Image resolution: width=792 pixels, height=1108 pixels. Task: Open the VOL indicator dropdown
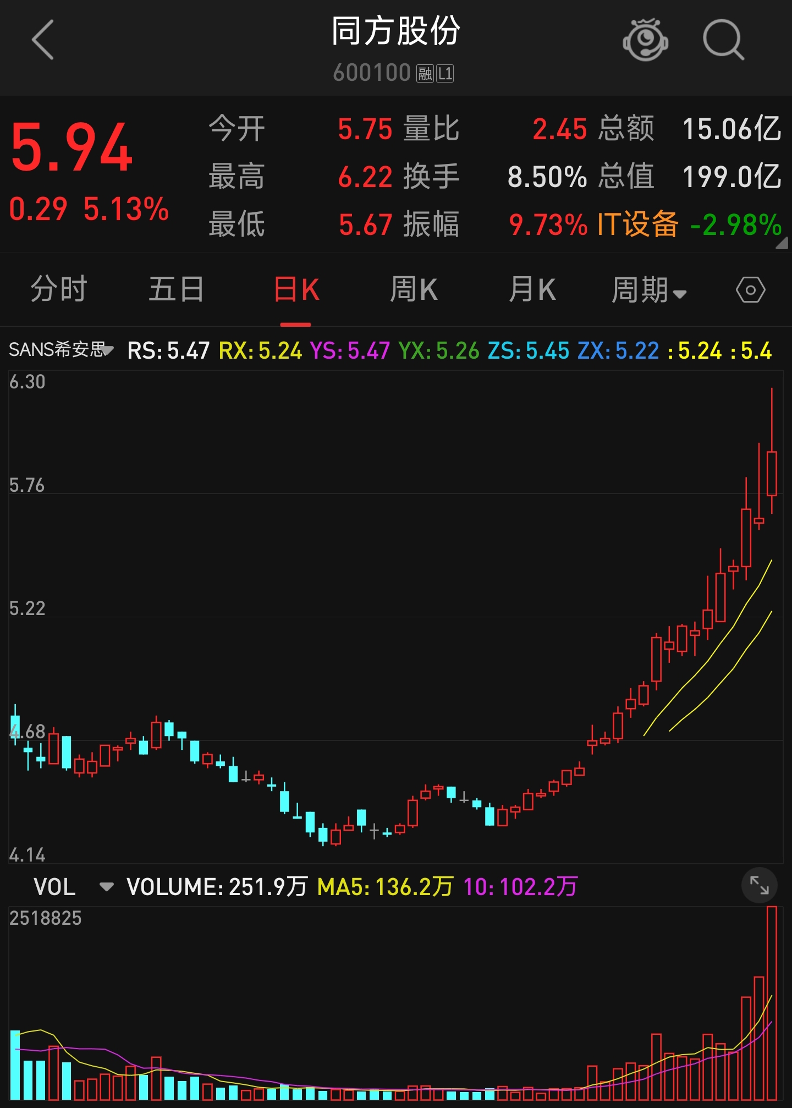(73, 887)
